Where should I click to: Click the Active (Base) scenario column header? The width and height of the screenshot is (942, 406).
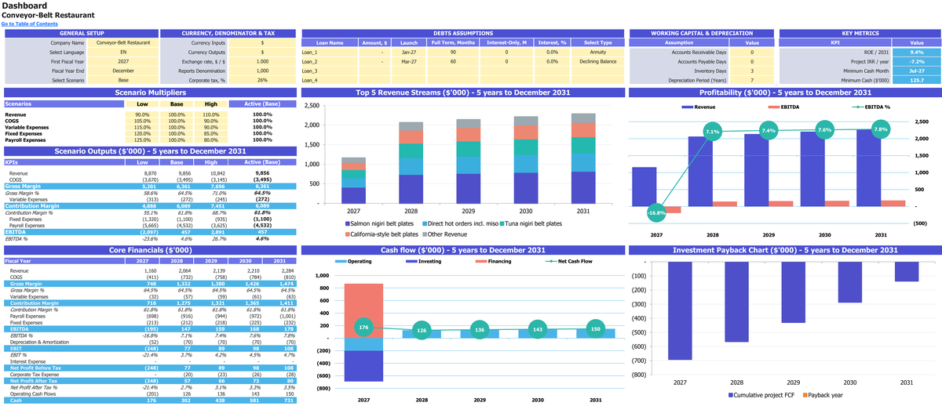click(262, 103)
